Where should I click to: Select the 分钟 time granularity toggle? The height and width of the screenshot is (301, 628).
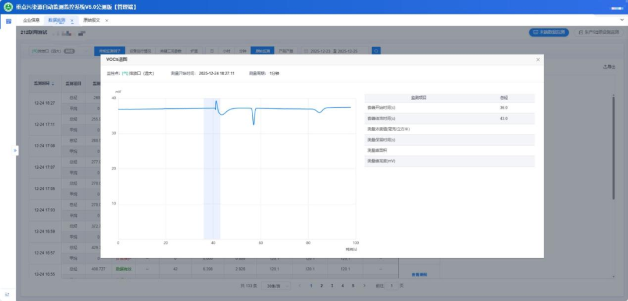242,51
